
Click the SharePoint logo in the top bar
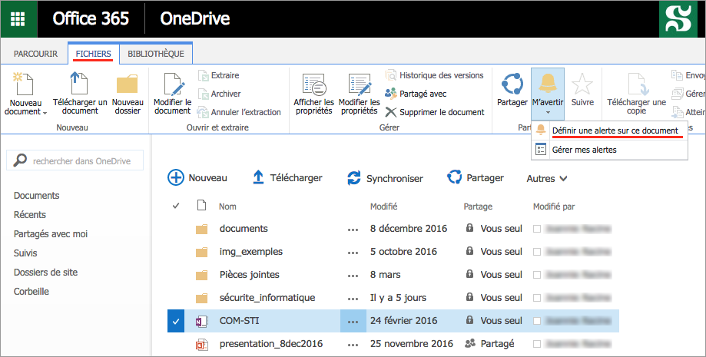(x=678, y=19)
